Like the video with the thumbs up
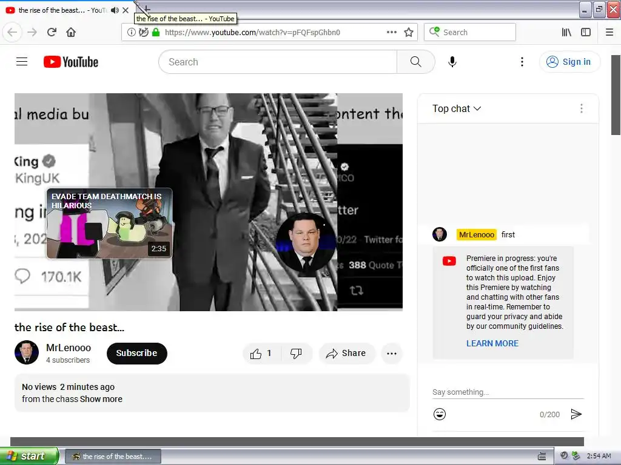The image size is (621, 465). click(x=261, y=353)
